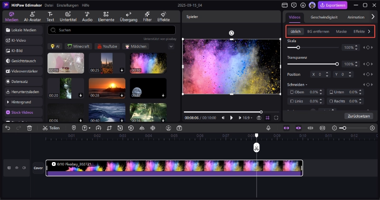Viewport: 380px width, 200px height.
Task: Zoom in timeline with plus icon
Action: [x=372, y=128]
